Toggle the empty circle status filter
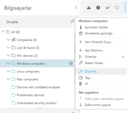The image size is (127, 113). click(x=117, y=8)
